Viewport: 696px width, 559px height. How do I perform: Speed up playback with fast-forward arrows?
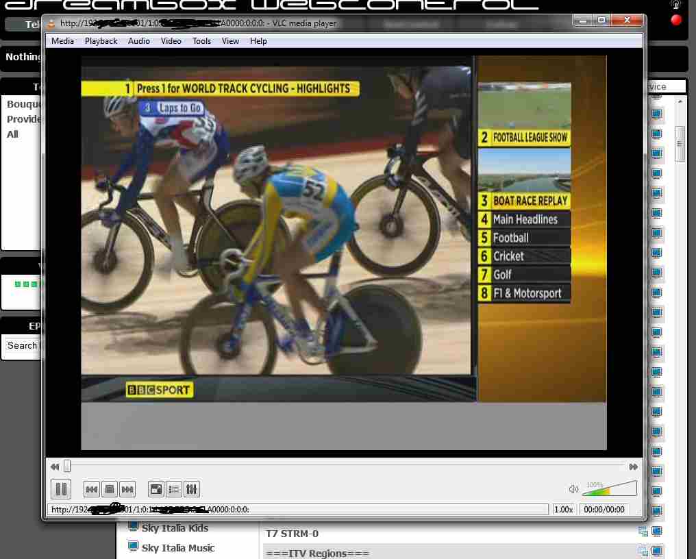point(633,467)
